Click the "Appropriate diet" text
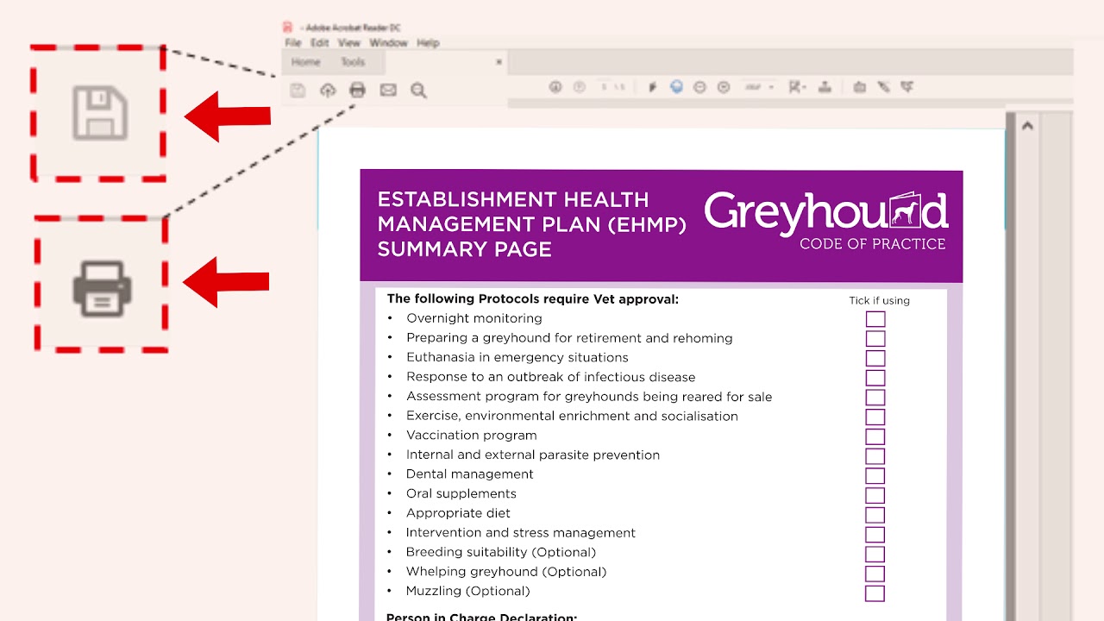This screenshot has height=621, width=1104. [459, 513]
